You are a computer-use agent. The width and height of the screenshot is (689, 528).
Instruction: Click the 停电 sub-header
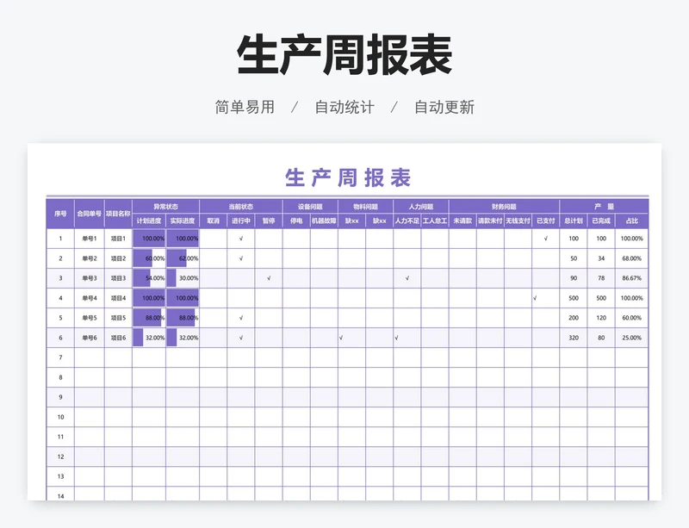(x=296, y=221)
